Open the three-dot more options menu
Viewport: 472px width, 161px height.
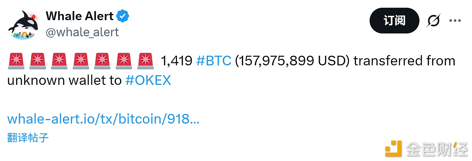(455, 21)
